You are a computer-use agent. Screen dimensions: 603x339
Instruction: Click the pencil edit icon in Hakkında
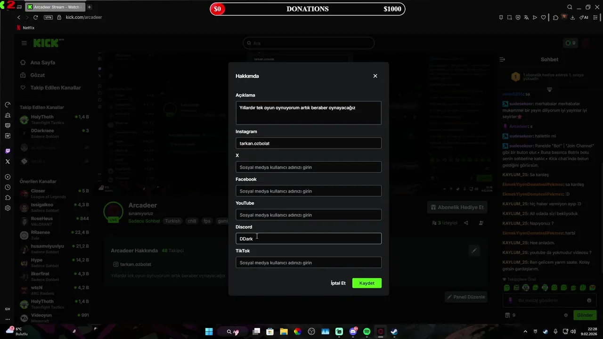pos(474,250)
